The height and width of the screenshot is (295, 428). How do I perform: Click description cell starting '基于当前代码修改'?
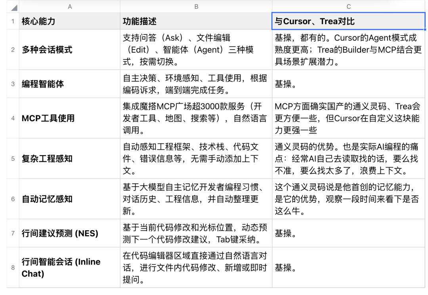point(196,233)
